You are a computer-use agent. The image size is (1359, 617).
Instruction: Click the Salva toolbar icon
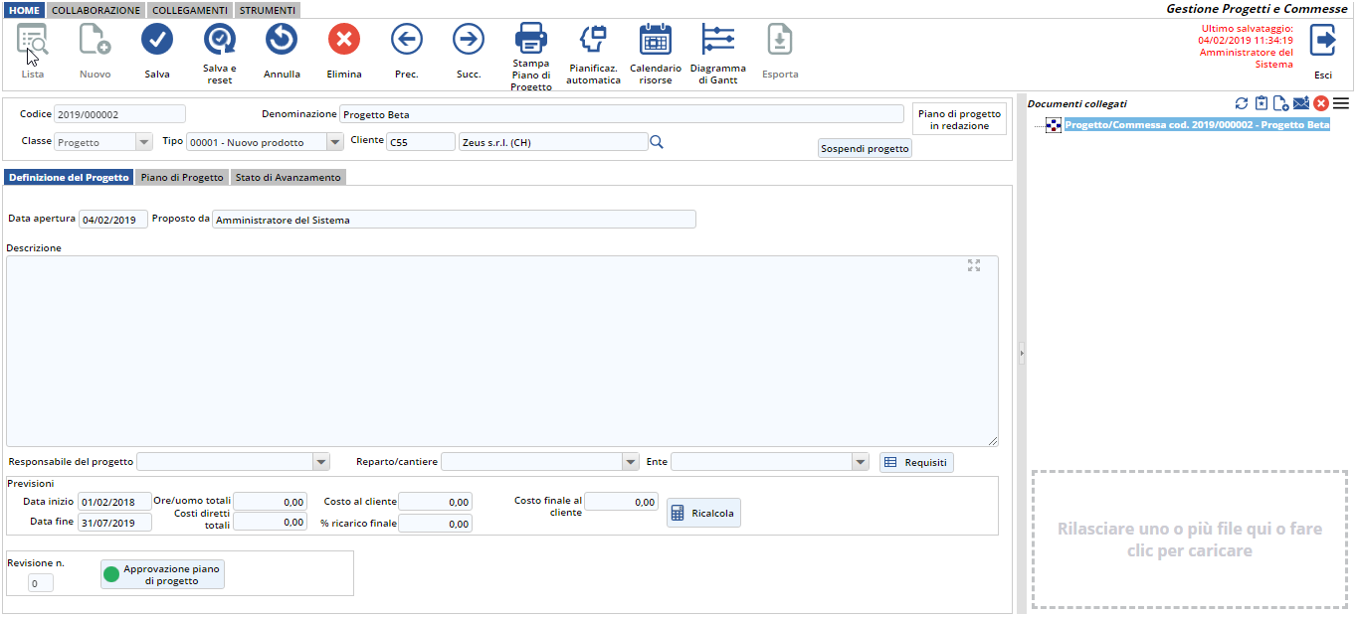coord(157,40)
